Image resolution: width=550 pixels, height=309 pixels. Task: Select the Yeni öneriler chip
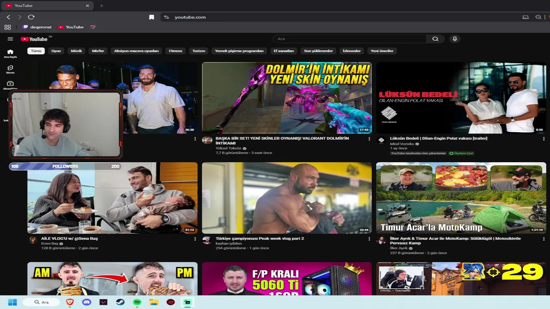click(x=382, y=51)
